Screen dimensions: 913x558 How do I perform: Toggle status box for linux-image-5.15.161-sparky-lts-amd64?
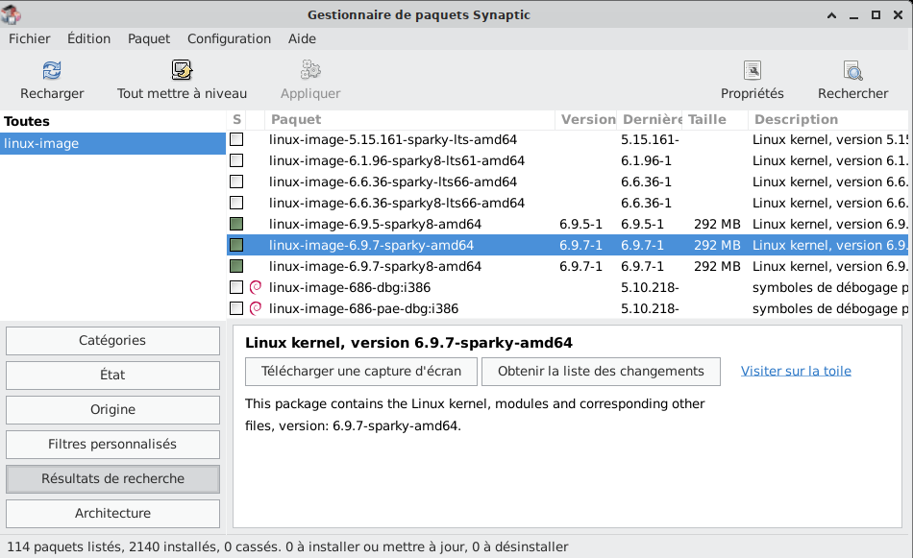click(236, 139)
